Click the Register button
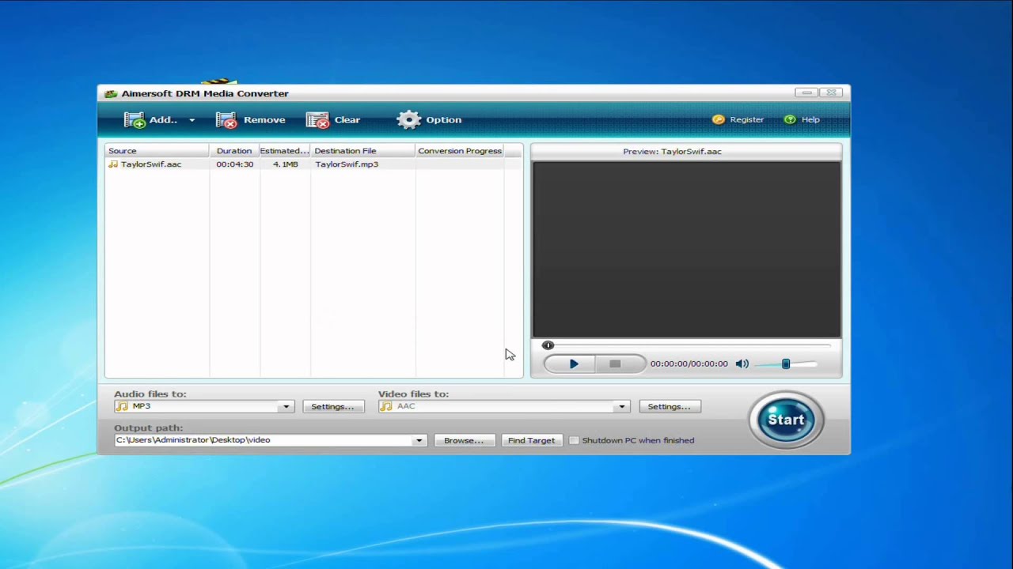 738,119
